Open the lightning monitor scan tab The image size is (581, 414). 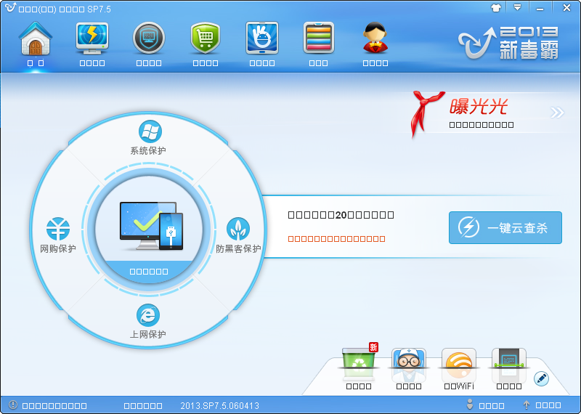click(92, 42)
